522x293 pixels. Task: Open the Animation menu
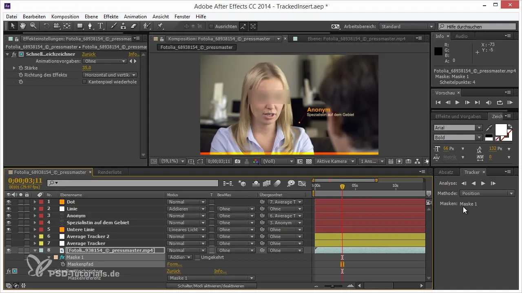pos(135,17)
